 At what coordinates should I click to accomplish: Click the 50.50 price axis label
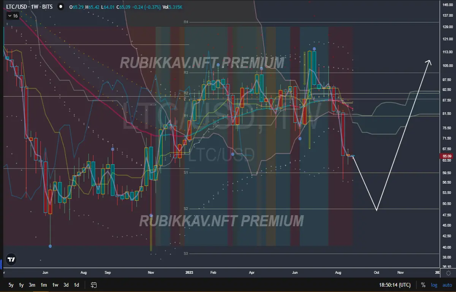[x=448, y=204]
